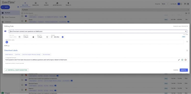Click the Duration refresh icon
This screenshot has width=191, height=94.
pyautogui.click(x=52, y=37)
